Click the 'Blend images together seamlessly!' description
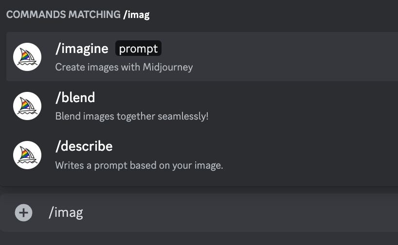 click(132, 116)
